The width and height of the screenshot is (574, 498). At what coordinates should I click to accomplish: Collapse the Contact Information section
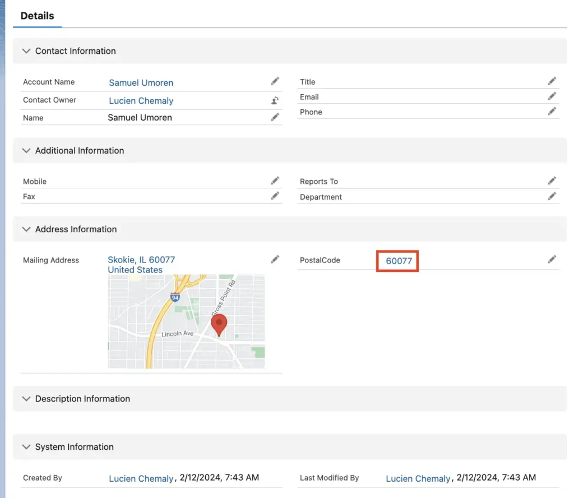coord(26,51)
